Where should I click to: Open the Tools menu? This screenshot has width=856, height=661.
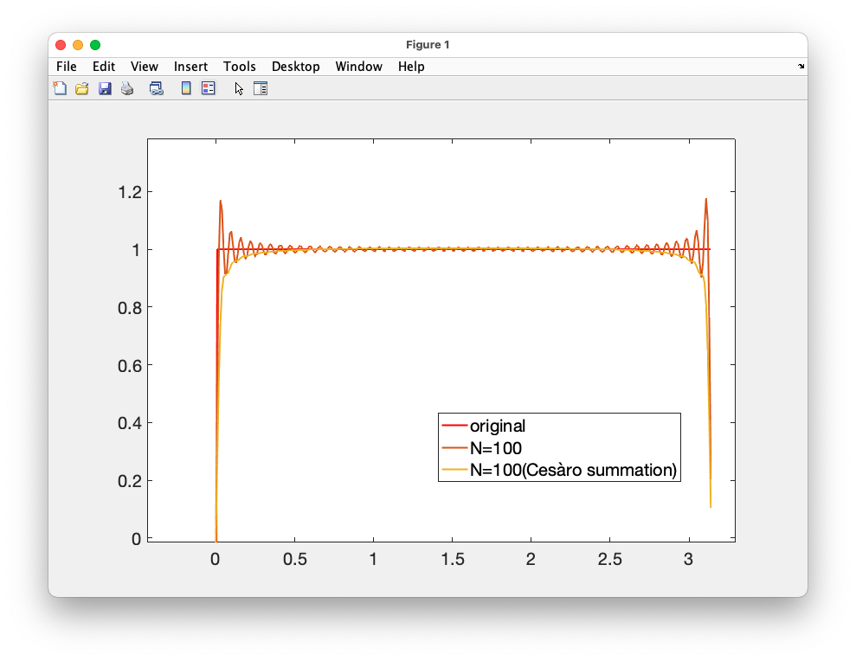tap(240, 67)
